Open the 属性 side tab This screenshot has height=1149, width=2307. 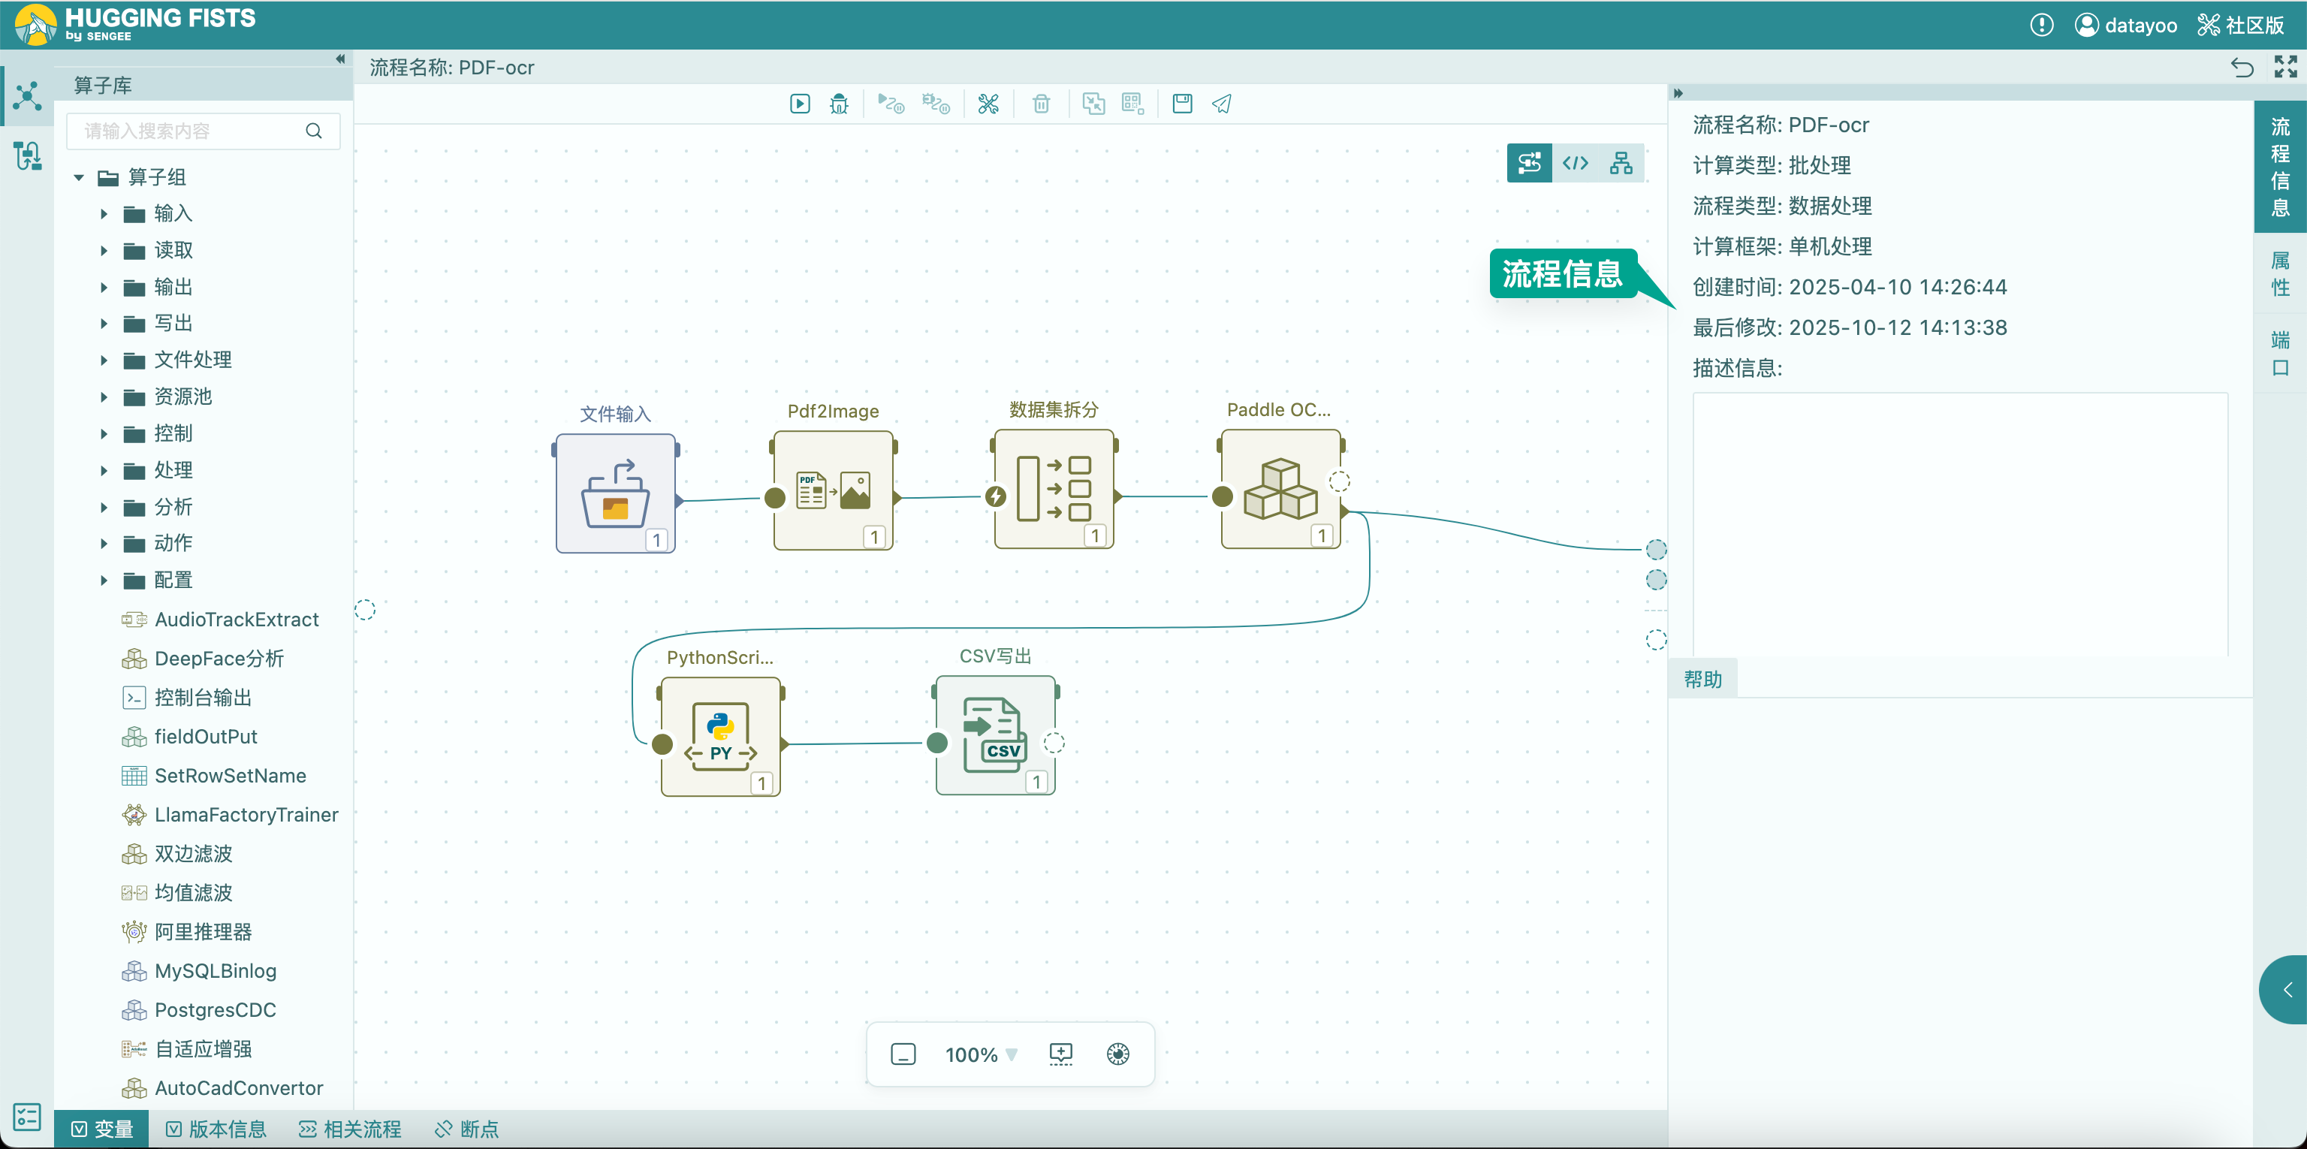coord(2279,274)
